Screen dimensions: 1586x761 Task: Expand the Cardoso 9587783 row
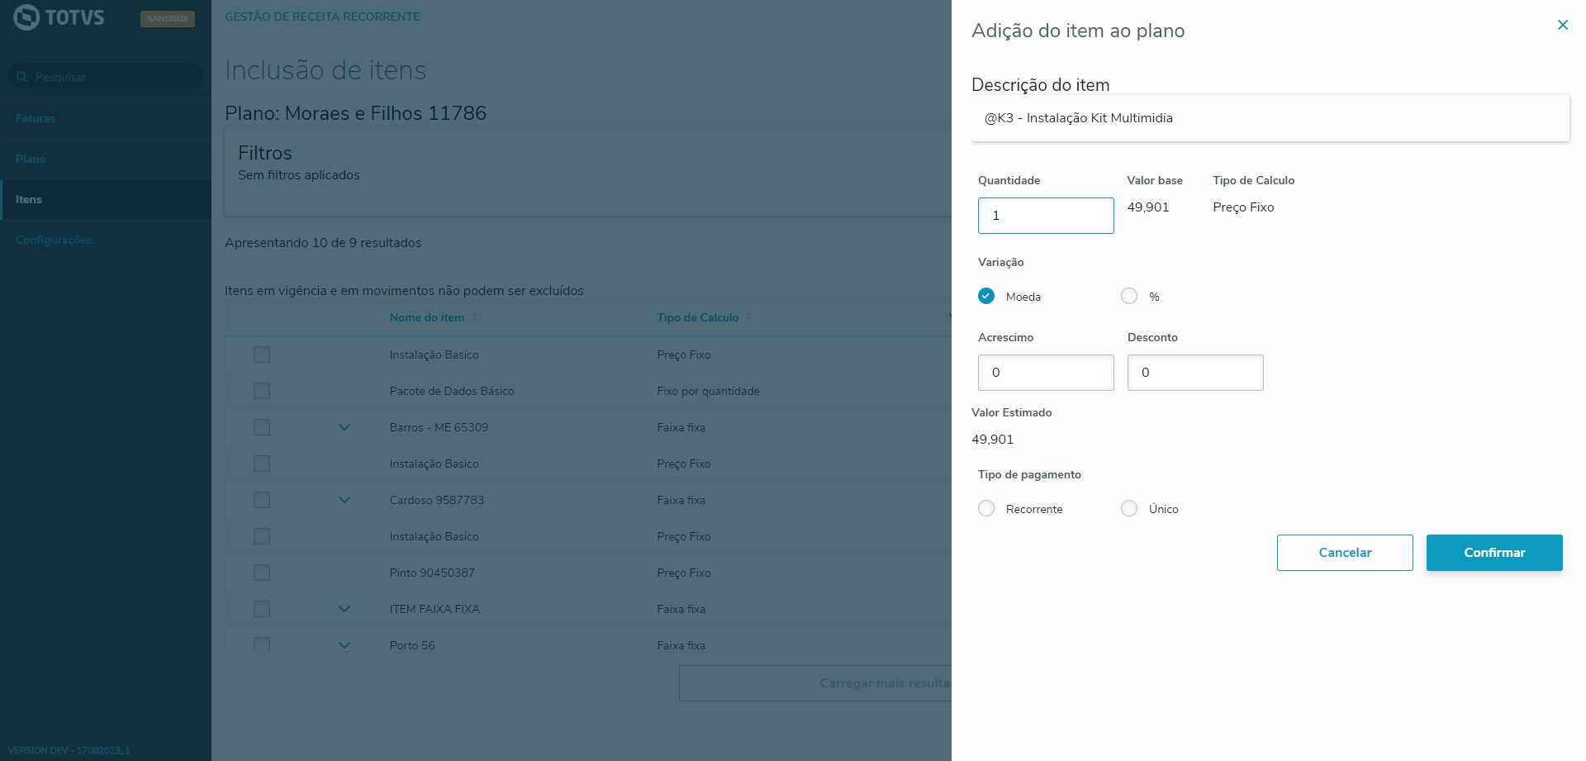pos(344,500)
